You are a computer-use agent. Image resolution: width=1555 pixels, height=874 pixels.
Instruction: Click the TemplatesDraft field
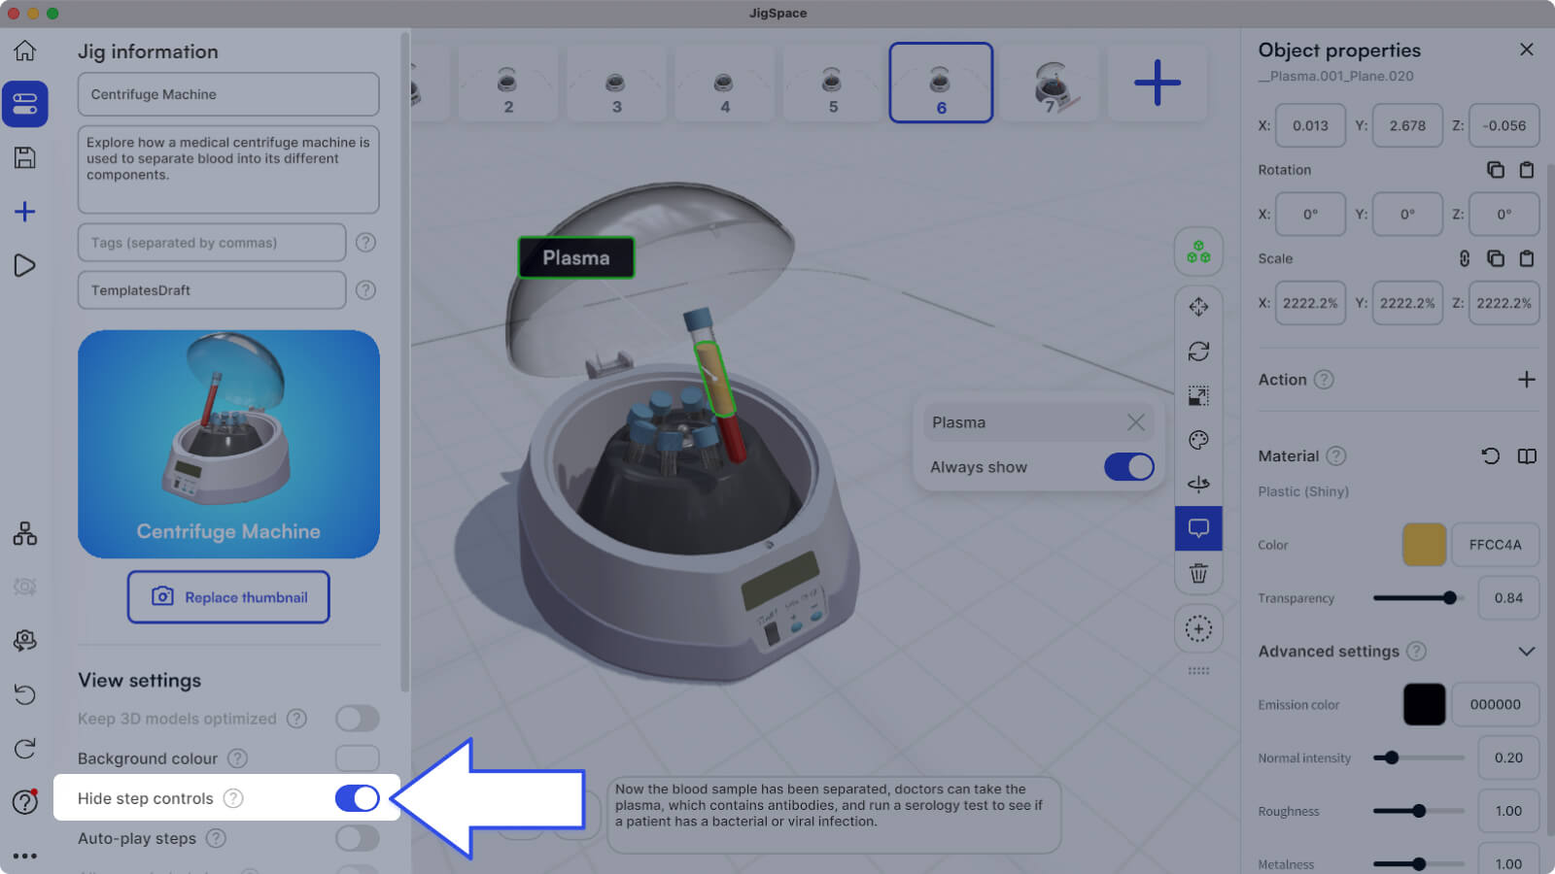212,290
